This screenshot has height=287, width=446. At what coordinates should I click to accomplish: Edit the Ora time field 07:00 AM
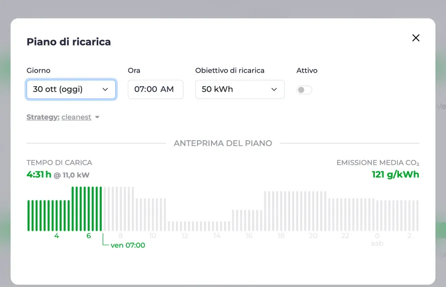point(155,89)
